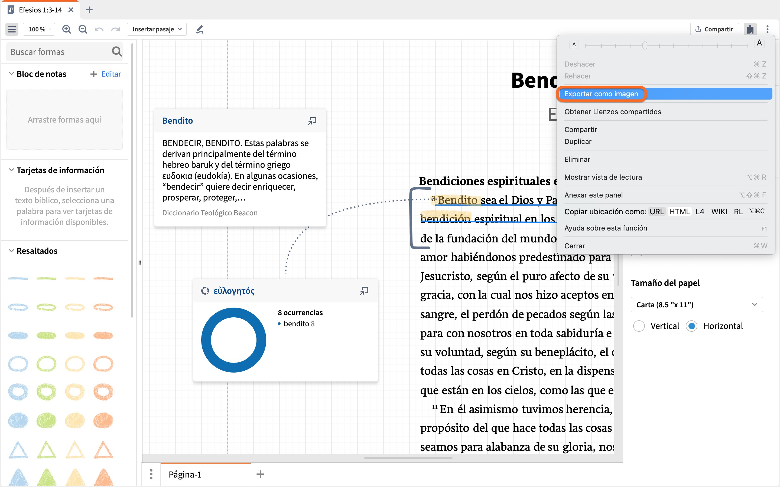Add a new notebook with plus icon

click(x=93, y=74)
